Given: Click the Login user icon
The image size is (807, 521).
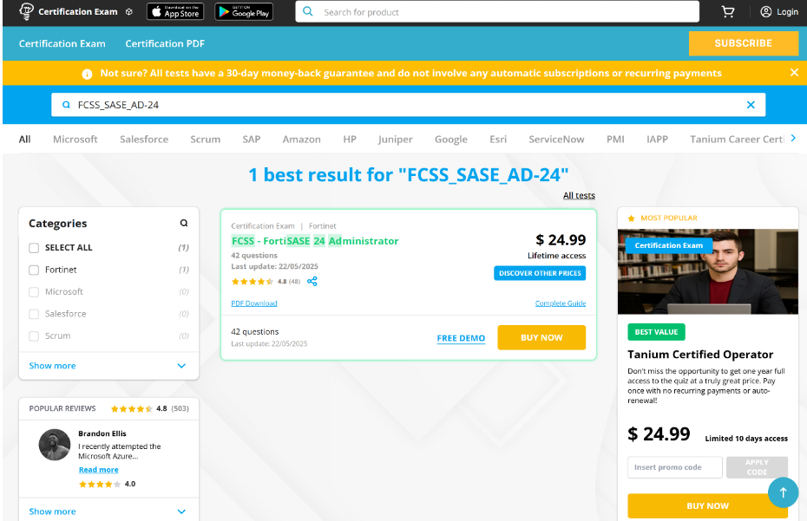Looking at the screenshot, I should [766, 12].
